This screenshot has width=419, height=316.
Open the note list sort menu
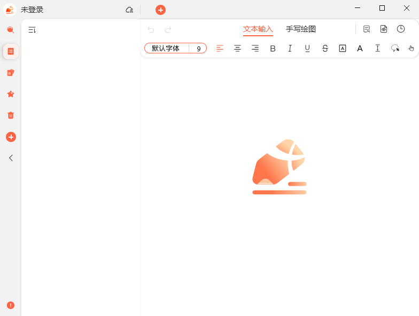[x=32, y=30]
